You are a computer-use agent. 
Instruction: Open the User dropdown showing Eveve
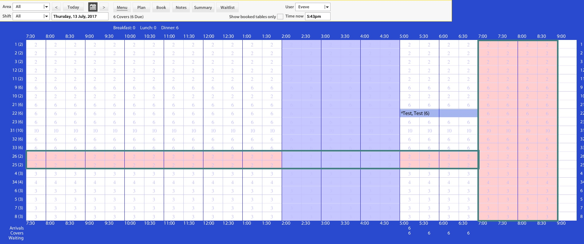(x=313, y=7)
